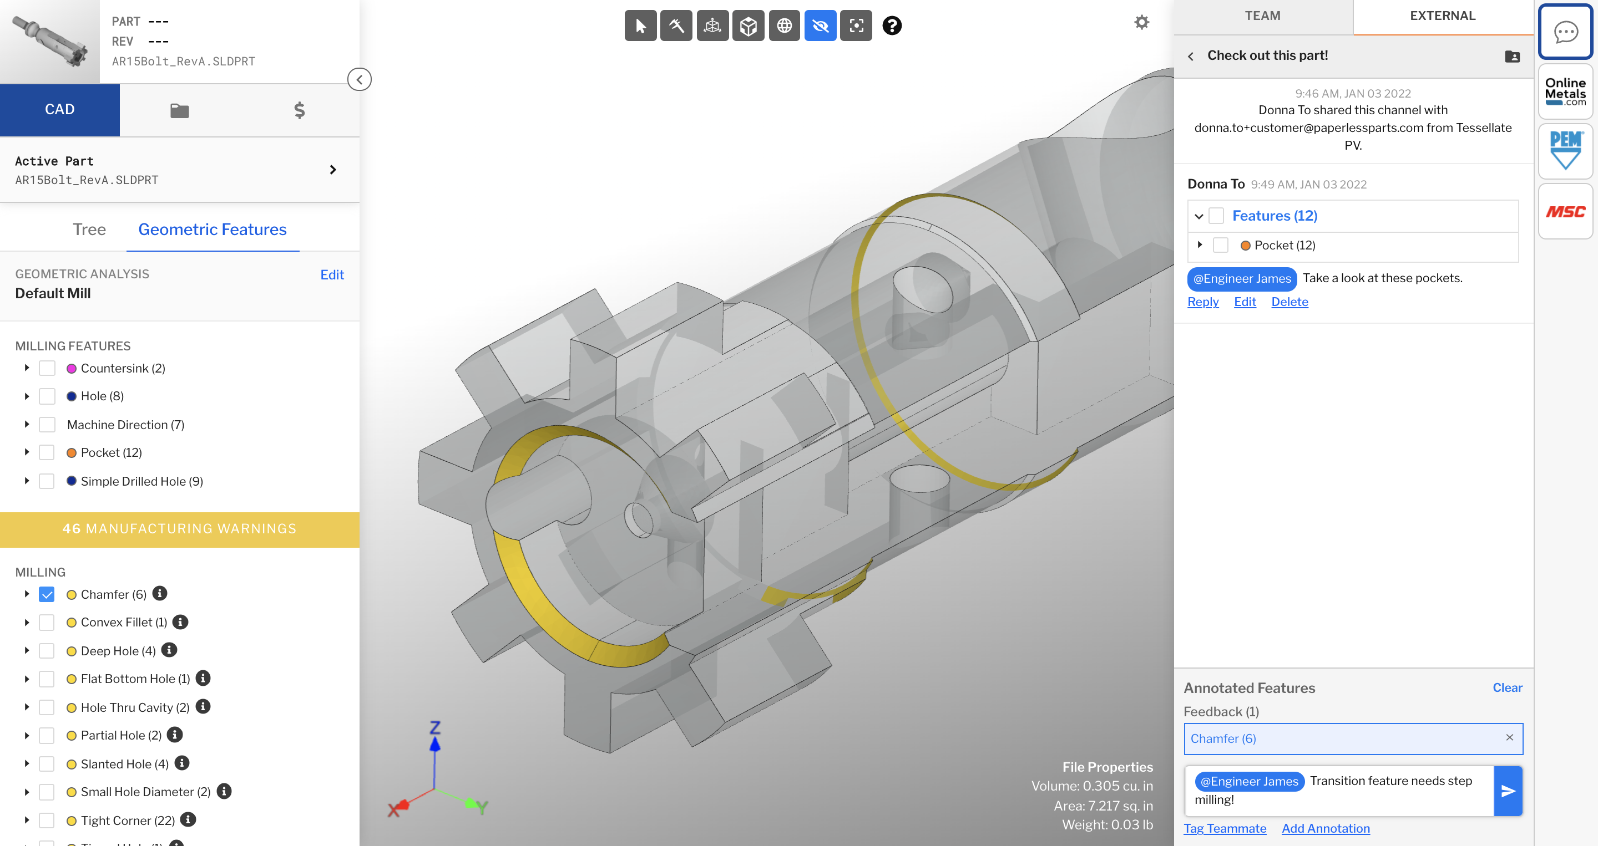This screenshot has height=846, width=1598.
Task: Switch to the Tree tab
Action: point(89,230)
